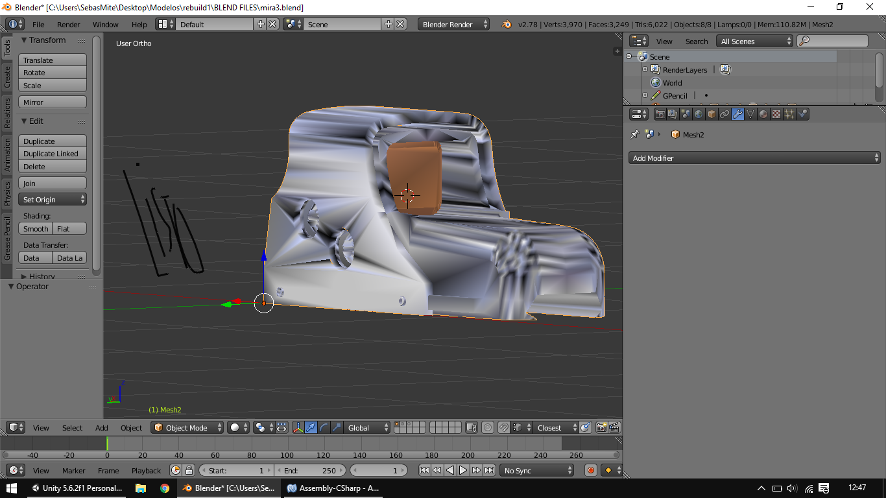886x498 pixels.
Task: Select the rotate manipulator arc icon
Action: [324, 427]
